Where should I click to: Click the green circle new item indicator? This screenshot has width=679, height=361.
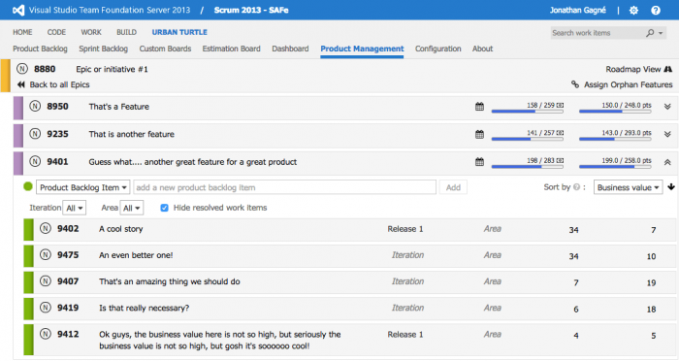[28, 186]
